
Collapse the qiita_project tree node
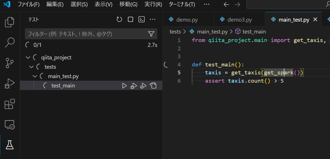tap(28, 57)
